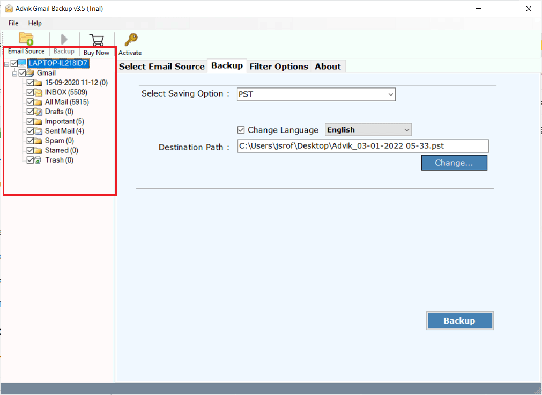
Task: Uncheck the All Mail (5915) checkbox
Action: (30, 102)
